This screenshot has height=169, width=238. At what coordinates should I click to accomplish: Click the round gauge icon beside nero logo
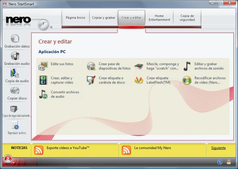(x=43, y=25)
